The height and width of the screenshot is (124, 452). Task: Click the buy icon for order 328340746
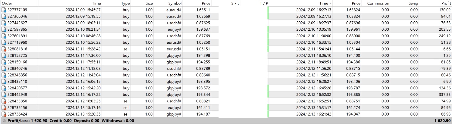pyautogui.click(x=4, y=69)
